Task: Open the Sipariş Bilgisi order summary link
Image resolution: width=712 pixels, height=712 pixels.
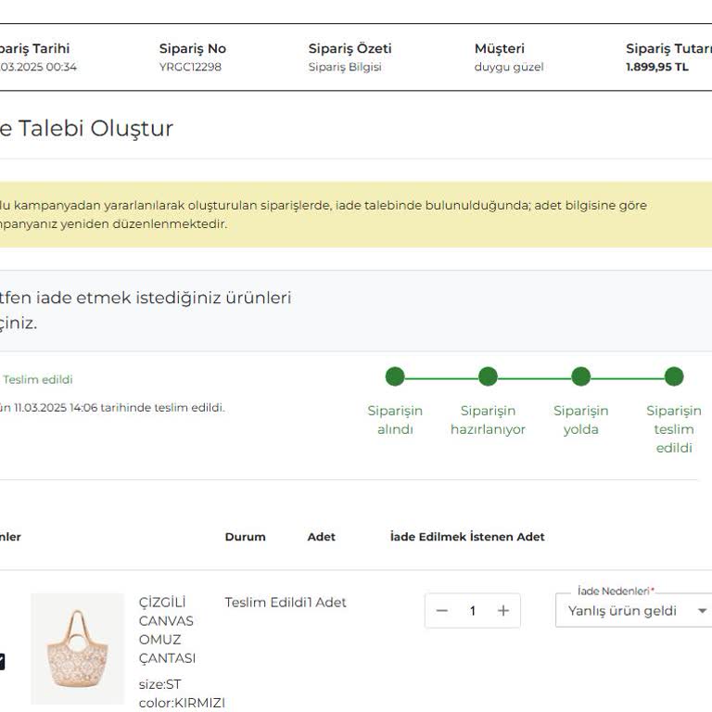Action: (x=345, y=67)
